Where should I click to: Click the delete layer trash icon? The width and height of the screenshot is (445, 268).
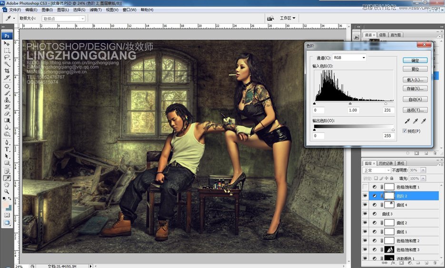pyautogui.click(x=435, y=263)
